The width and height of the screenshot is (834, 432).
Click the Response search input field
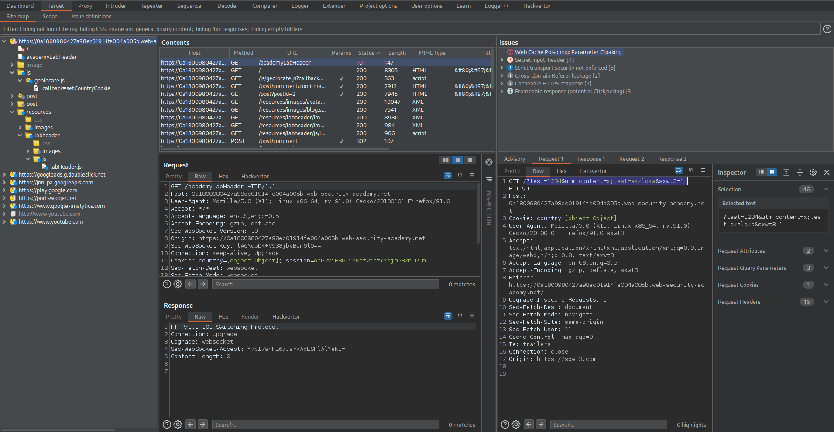tap(326, 425)
